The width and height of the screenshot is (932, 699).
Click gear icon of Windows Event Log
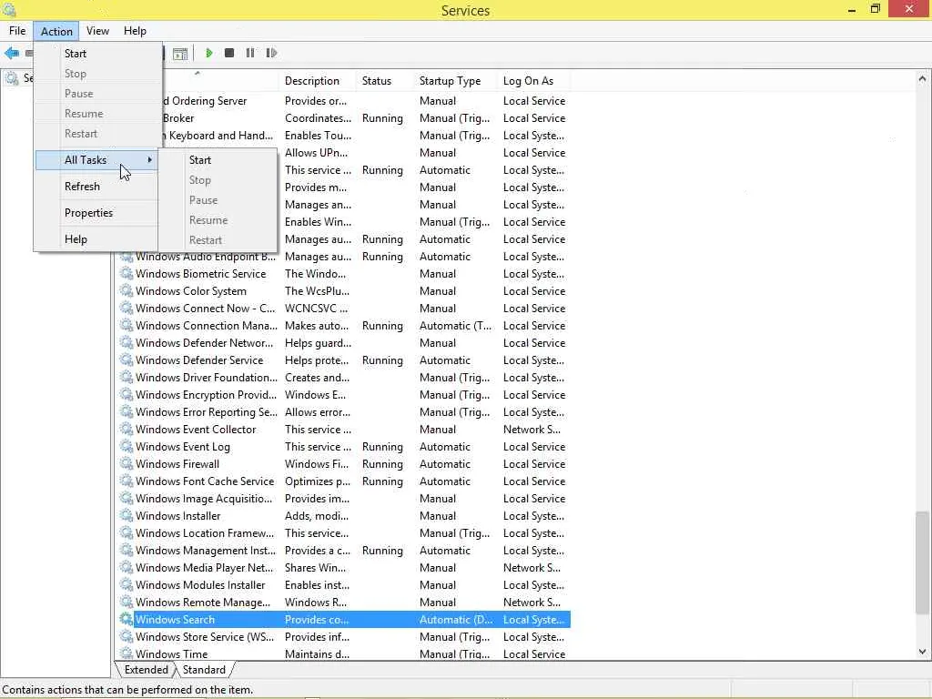point(126,446)
